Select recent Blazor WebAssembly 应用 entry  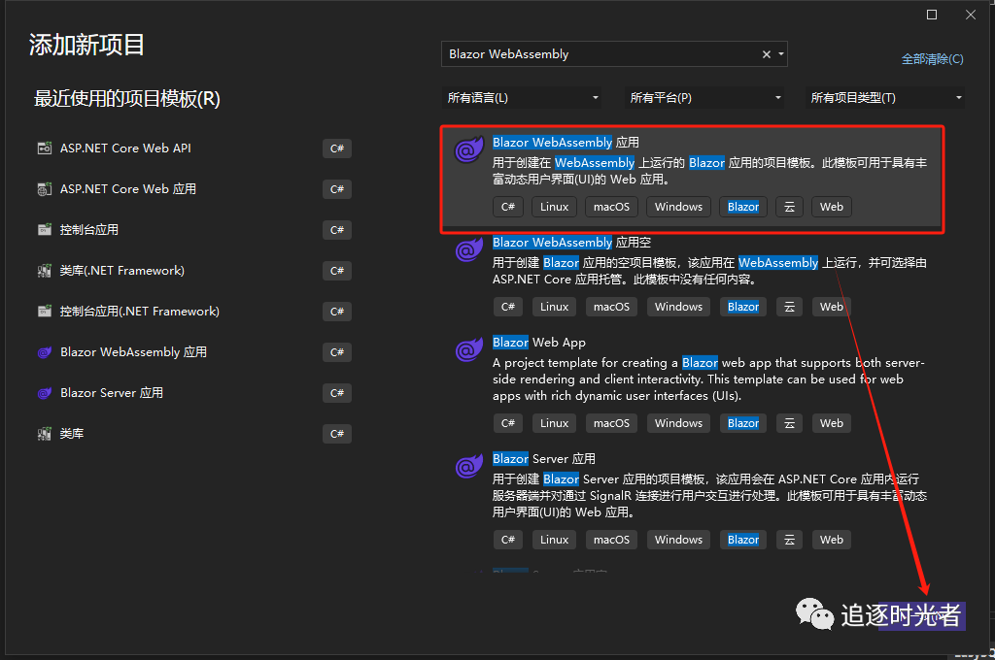click(x=133, y=352)
